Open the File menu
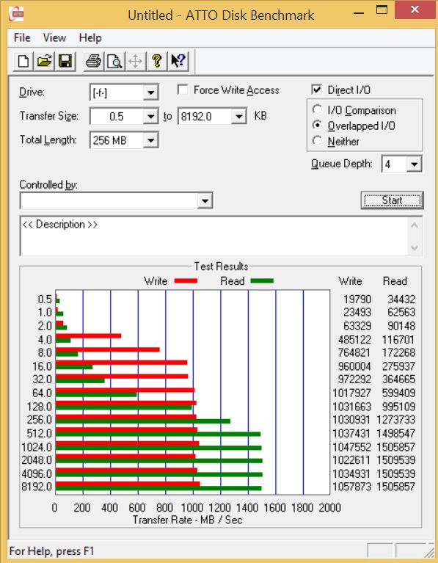 click(x=22, y=37)
